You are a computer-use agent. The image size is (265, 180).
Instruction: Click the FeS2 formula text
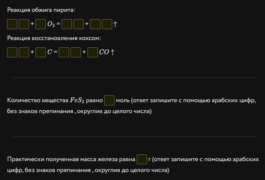77,101
